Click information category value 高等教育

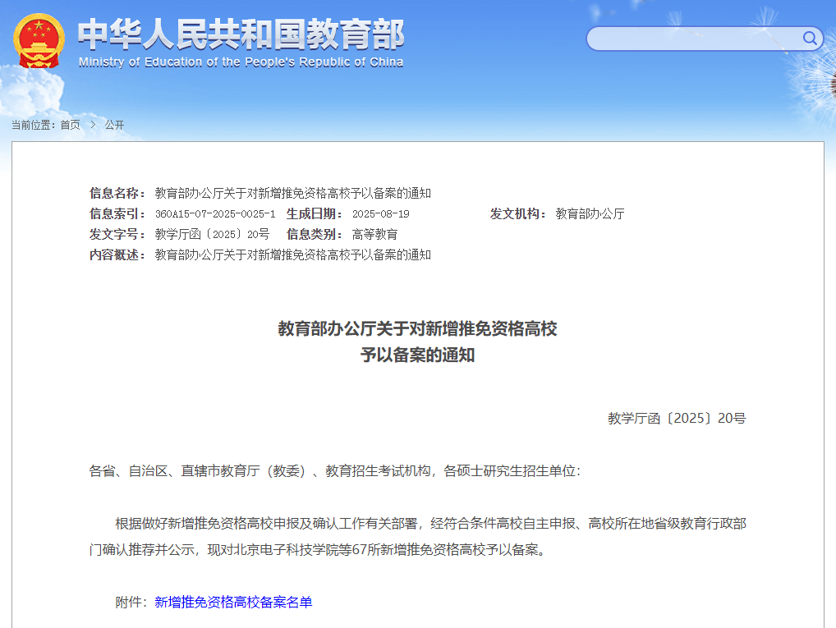point(374,234)
